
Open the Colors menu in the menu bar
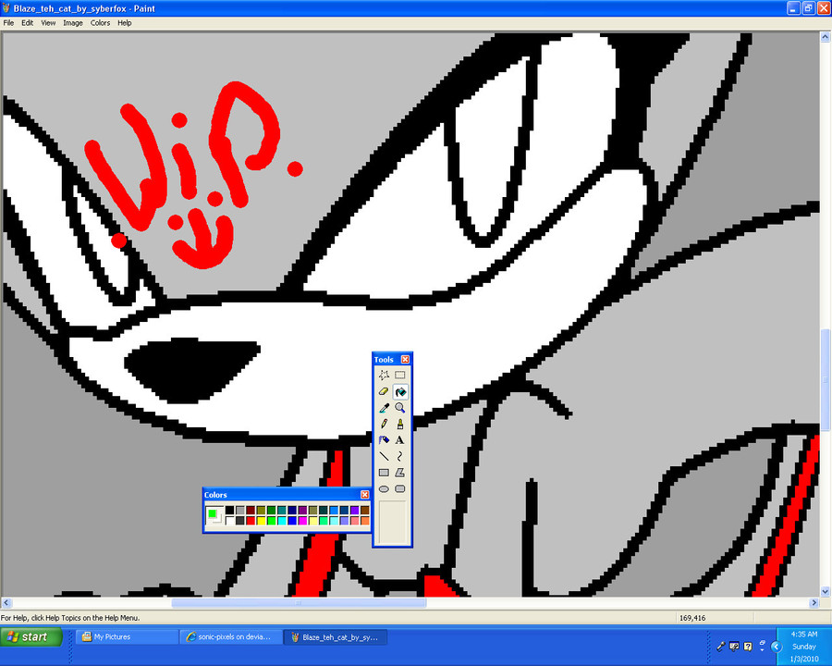(100, 23)
